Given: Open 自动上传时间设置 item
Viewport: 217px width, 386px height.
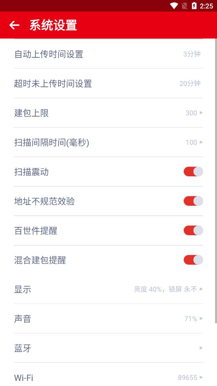Looking at the screenshot, I should pos(108,54).
